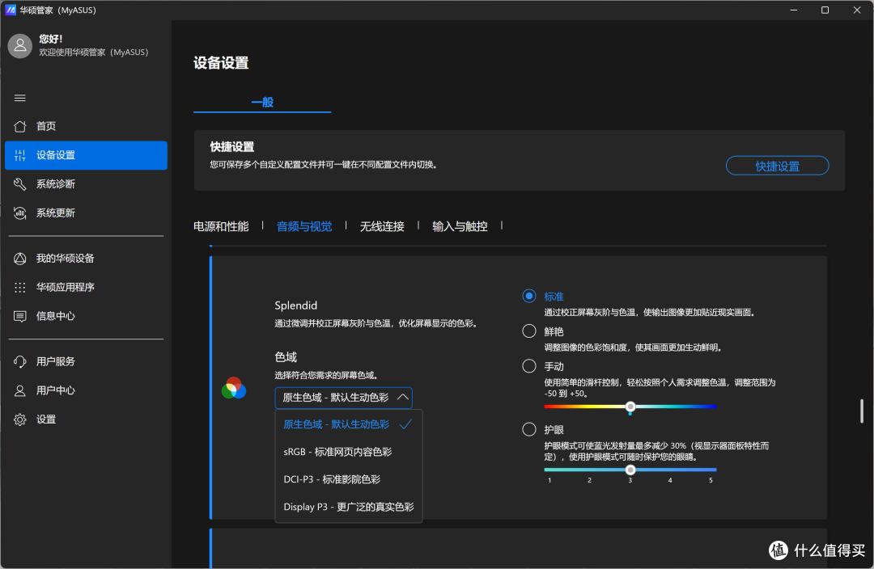
Task: Open 系统更新 in the sidebar
Action: [86, 213]
